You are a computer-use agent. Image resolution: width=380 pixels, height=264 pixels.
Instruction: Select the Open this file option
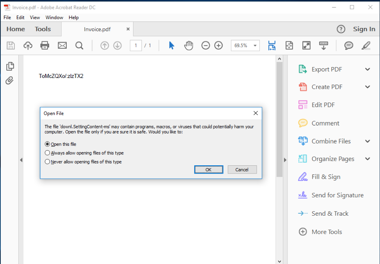point(60,144)
